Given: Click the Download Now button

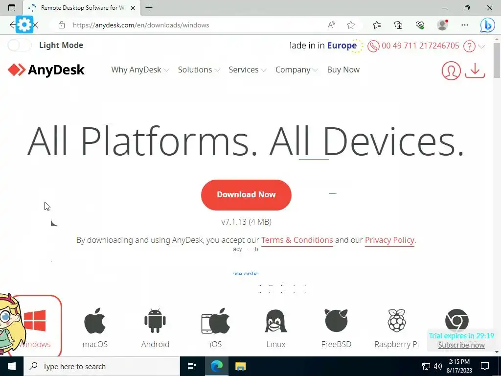Looking at the screenshot, I should coord(246,195).
